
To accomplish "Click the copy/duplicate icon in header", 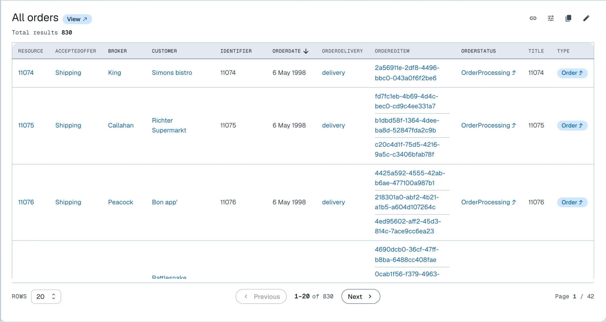I will [x=568, y=18].
